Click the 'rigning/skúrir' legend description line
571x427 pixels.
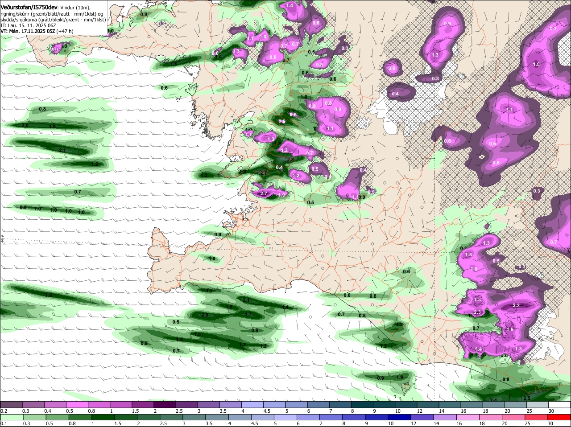point(53,14)
